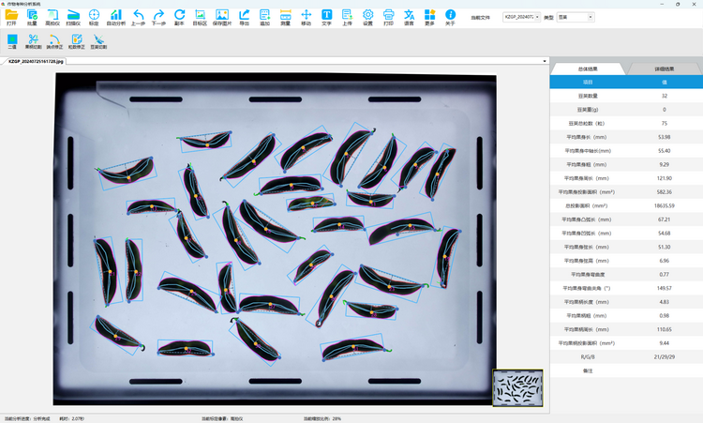The height and width of the screenshot is (423, 703).
Task: Select the 测量 (Measure) ruler tool
Action: click(x=285, y=16)
